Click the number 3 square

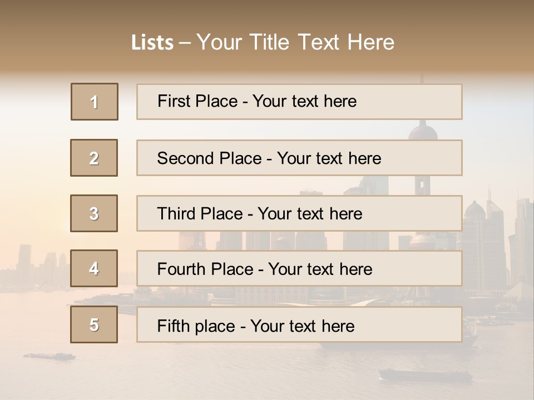(94, 213)
